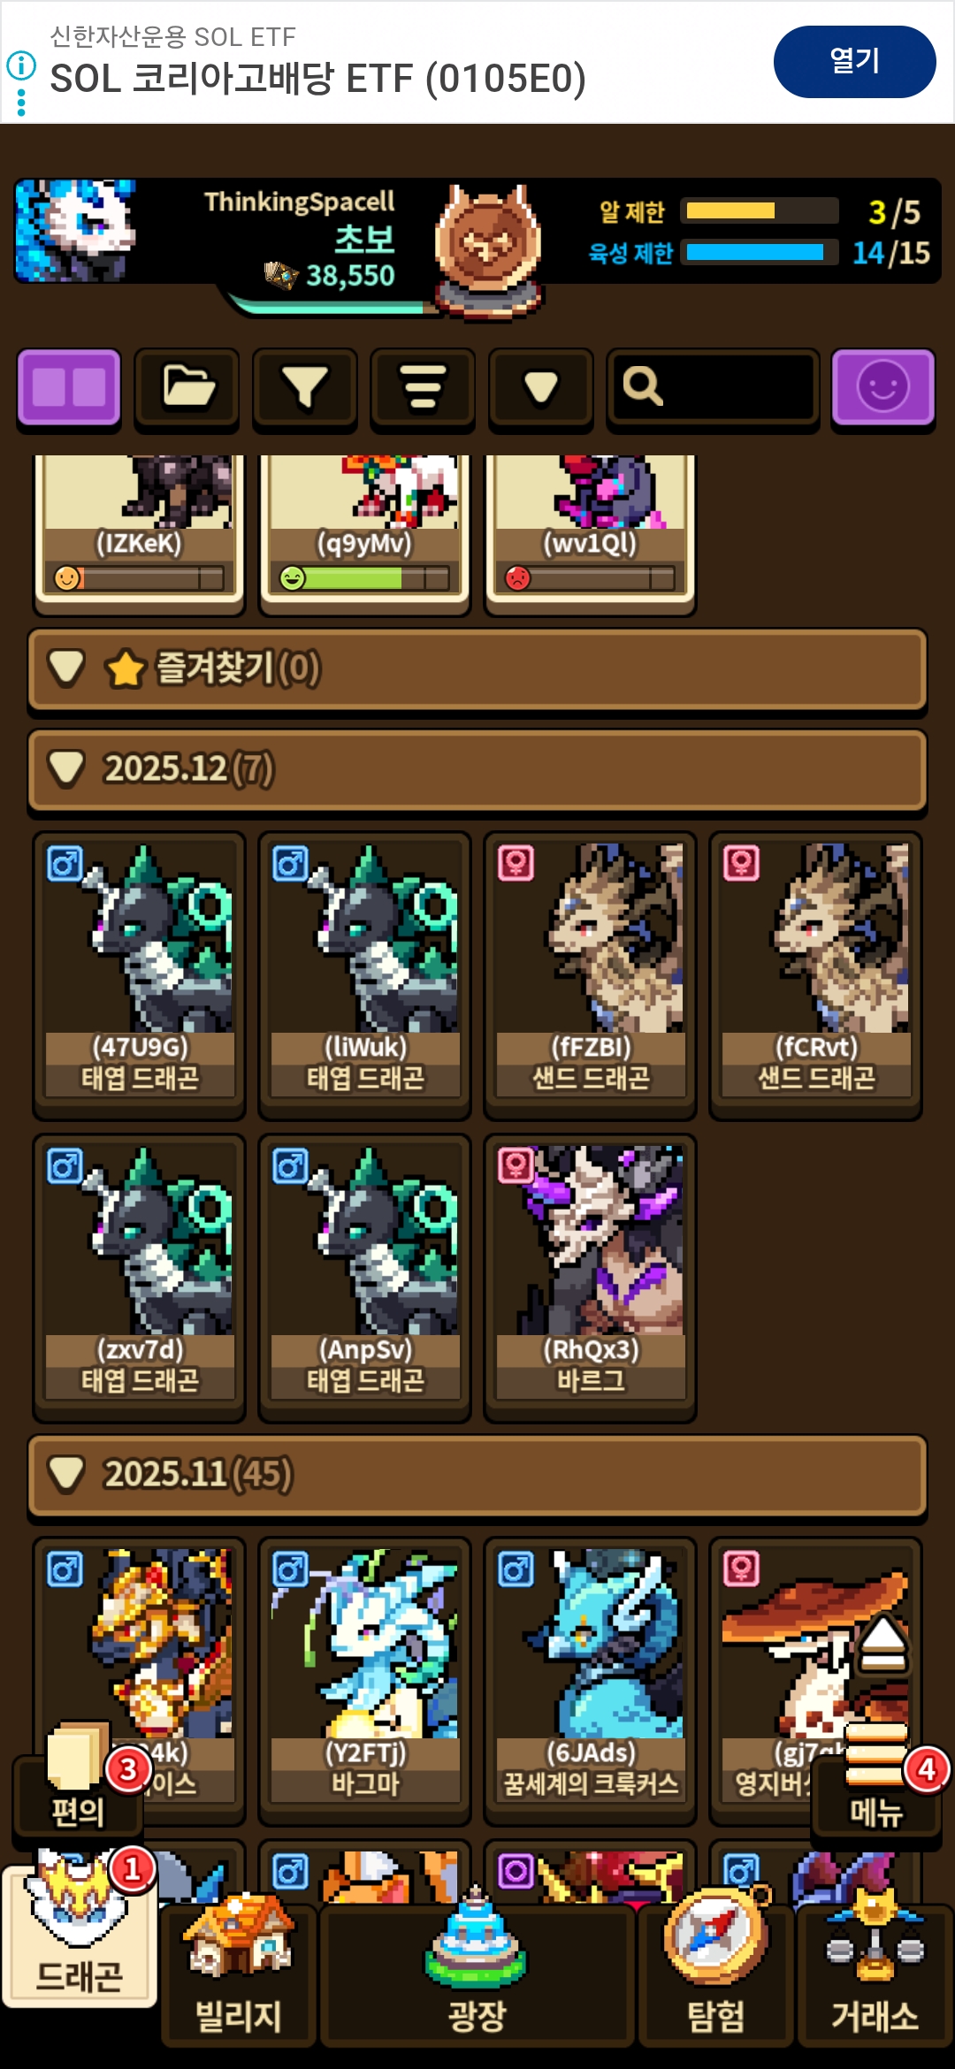This screenshot has height=2069, width=955.
Task: Tap the ad info icon
Action: 21,65
